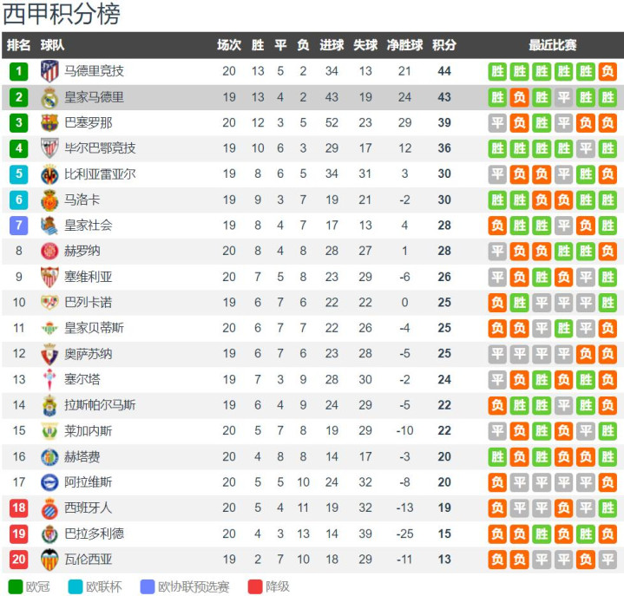Click the 西甲积分榜 title heading
Image resolution: width=624 pixels, height=596 pixels.
(62, 14)
